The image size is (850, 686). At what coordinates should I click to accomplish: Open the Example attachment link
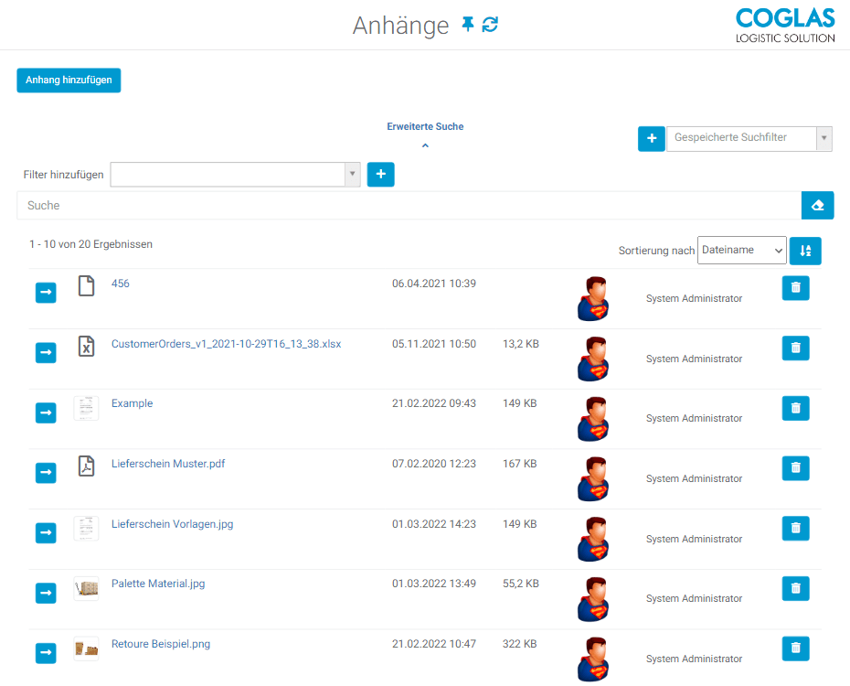pos(132,403)
